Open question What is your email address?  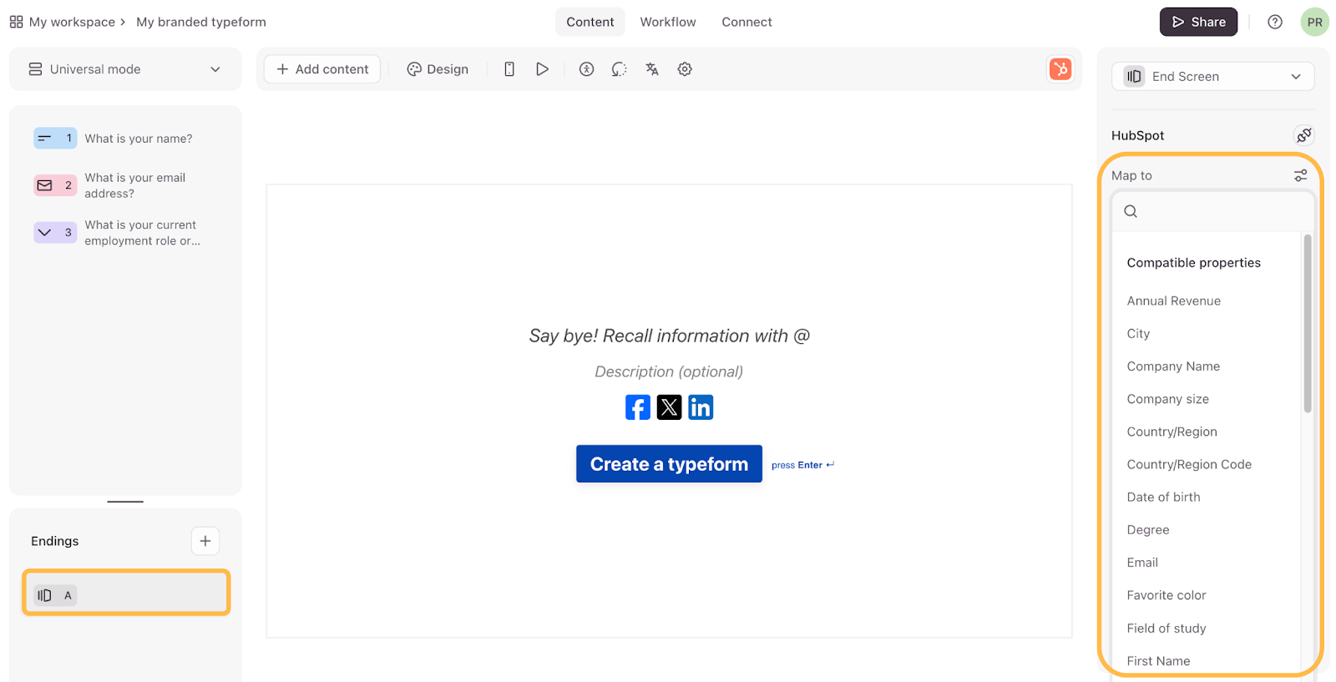pos(135,185)
